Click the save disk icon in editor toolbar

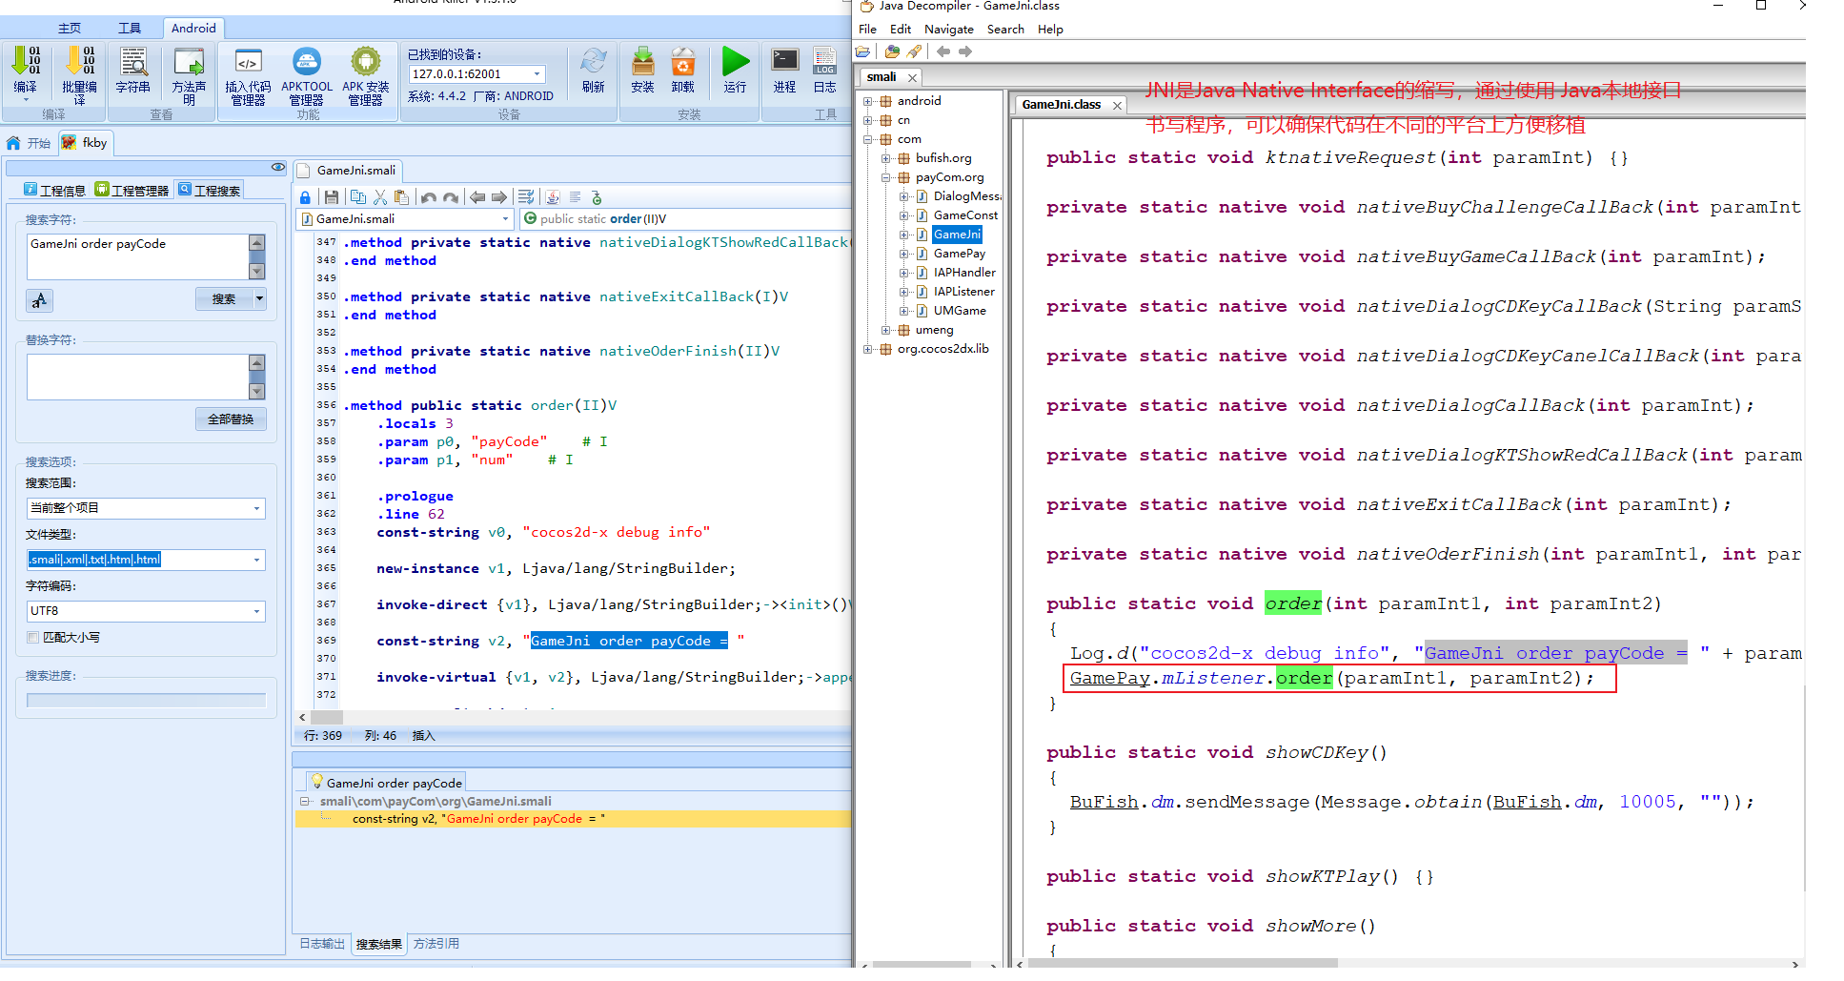(x=332, y=197)
